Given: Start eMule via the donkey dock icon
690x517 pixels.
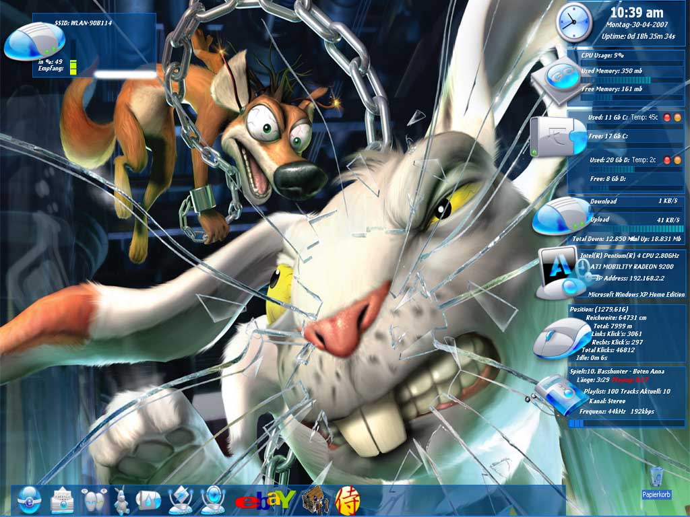Looking at the screenshot, I should click(122, 500).
